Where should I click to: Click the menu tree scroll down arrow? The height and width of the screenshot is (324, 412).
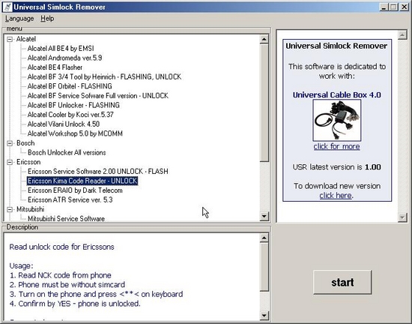tap(264, 216)
